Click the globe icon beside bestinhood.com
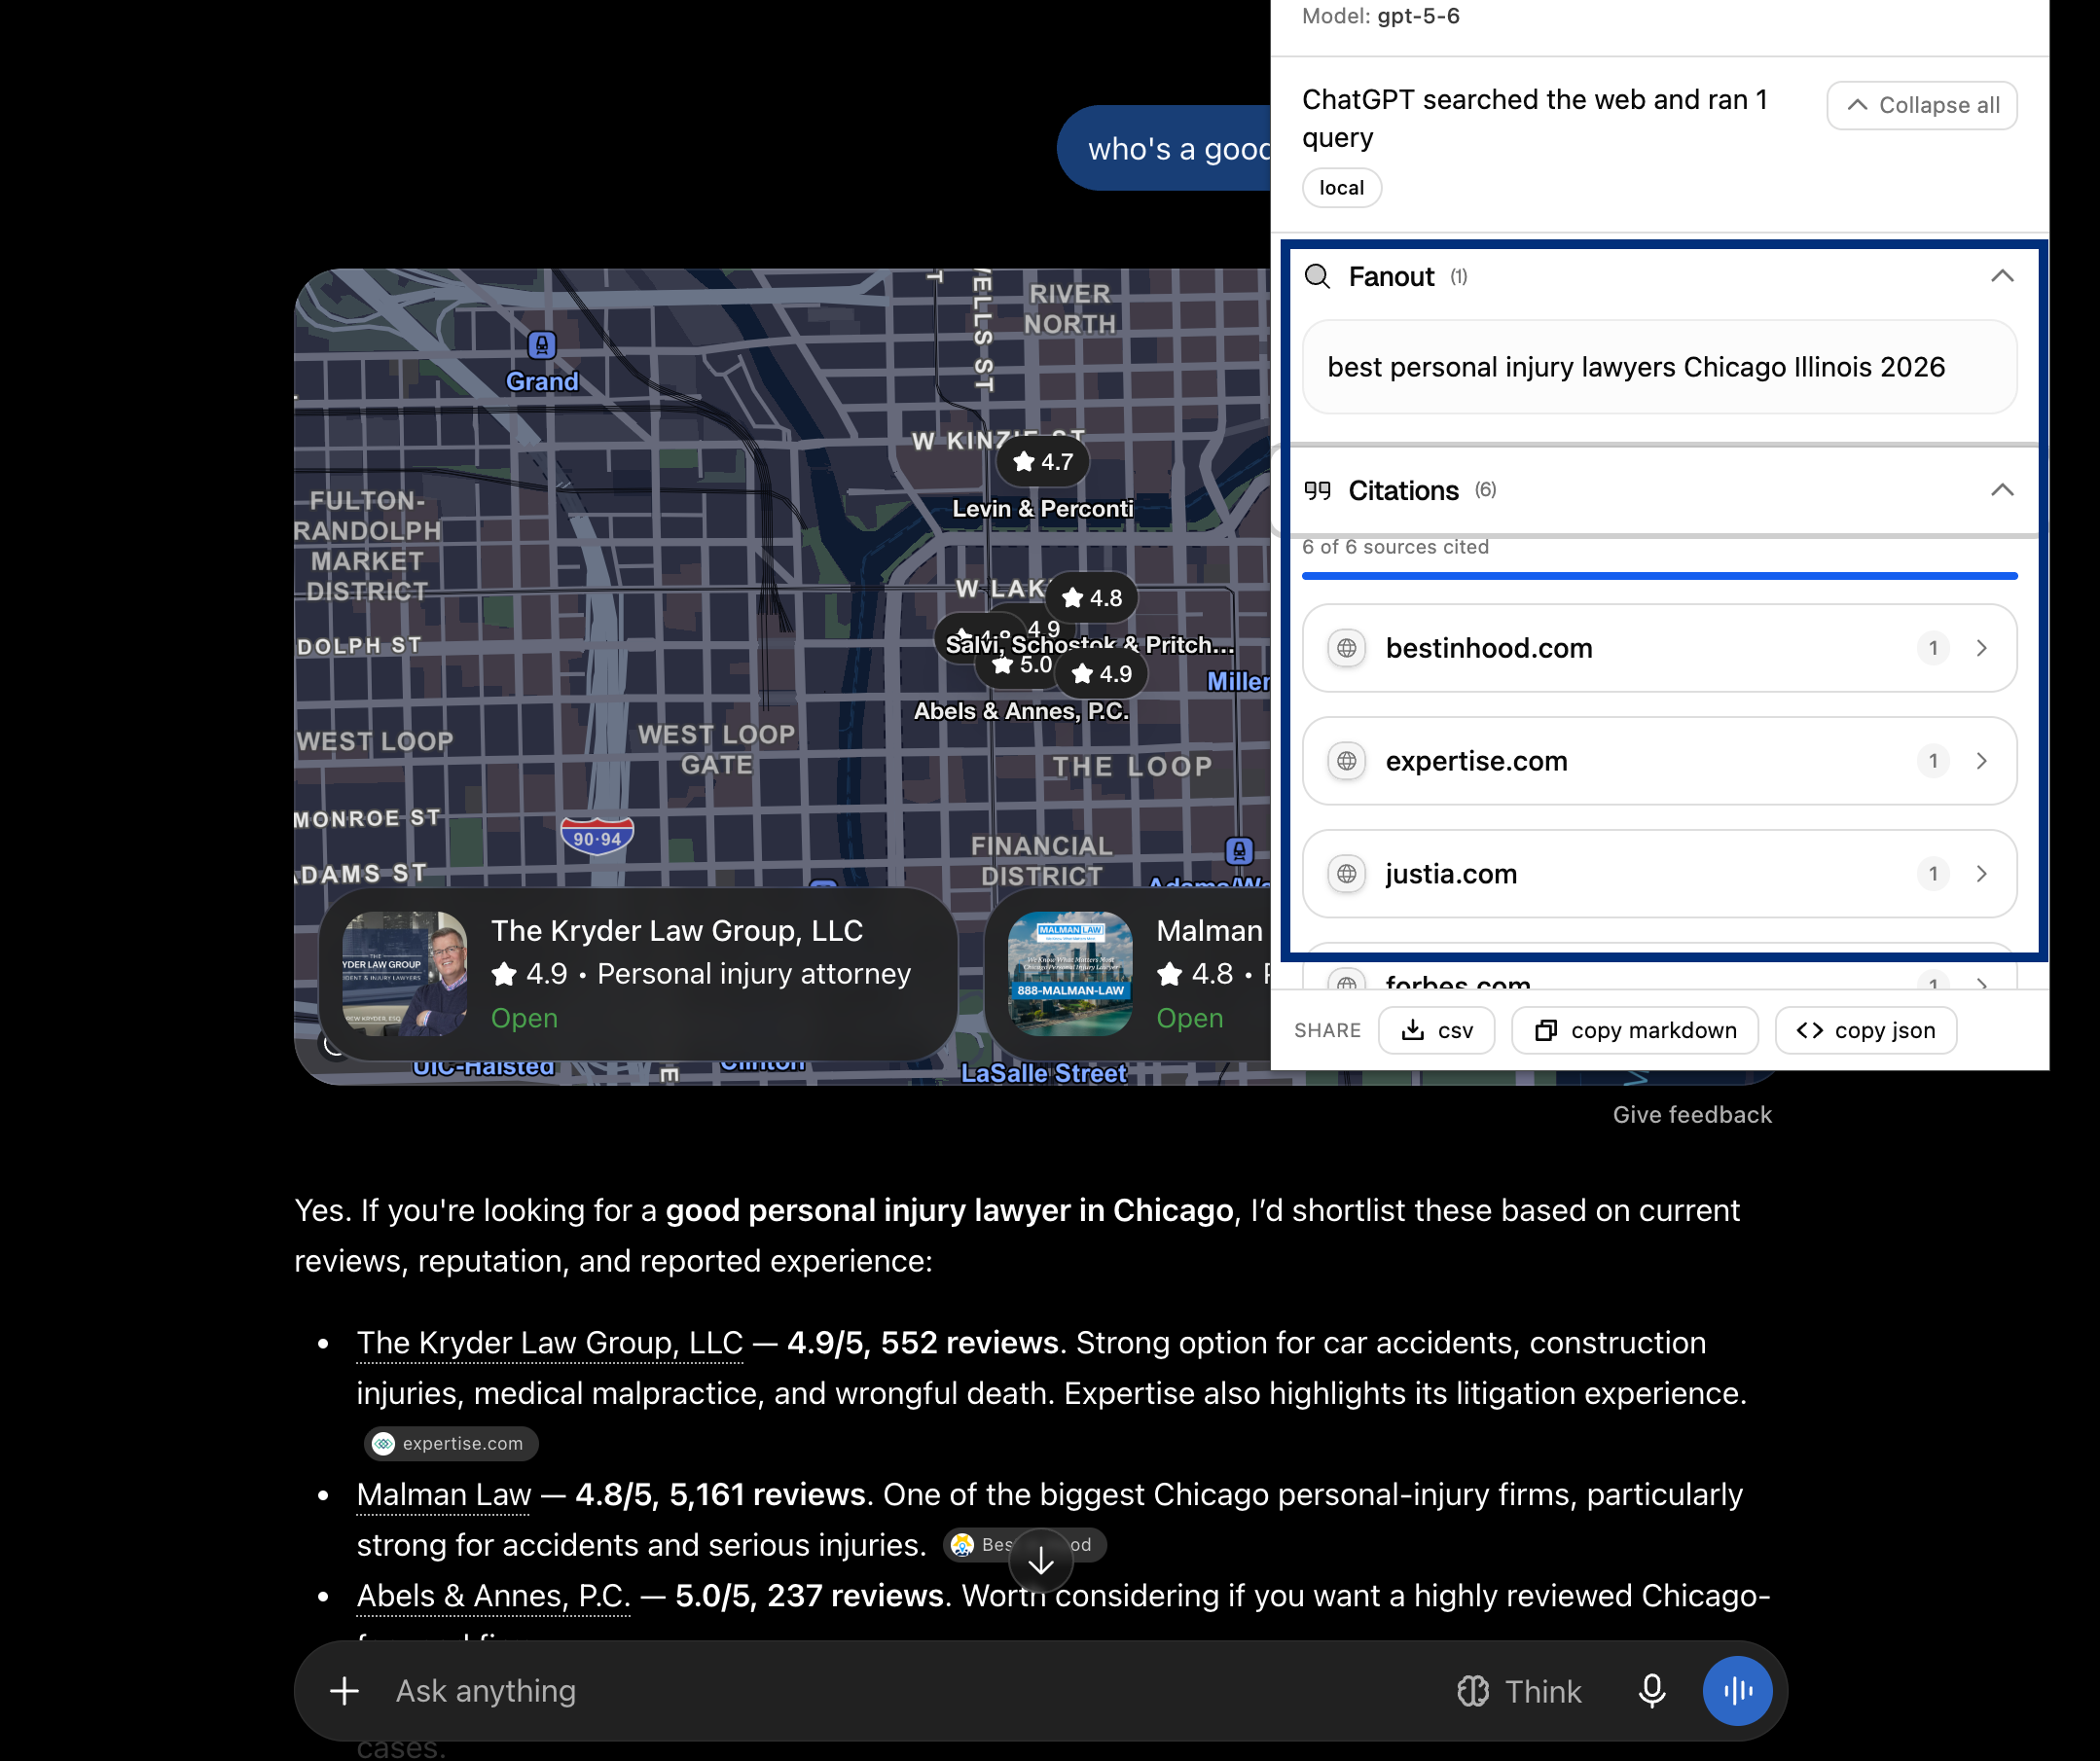 (x=1347, y=648)
